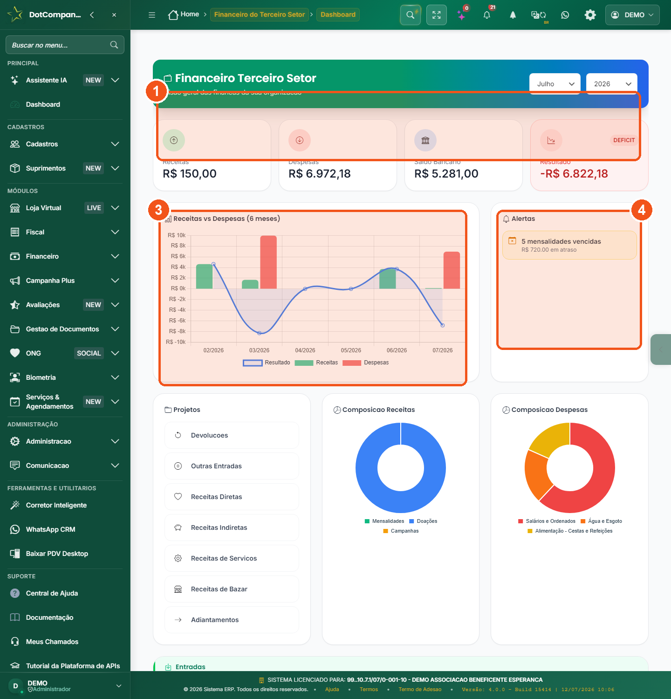Expand the Cadastros menu chevron
Viewport: 671px width, 699px height.
115,144
